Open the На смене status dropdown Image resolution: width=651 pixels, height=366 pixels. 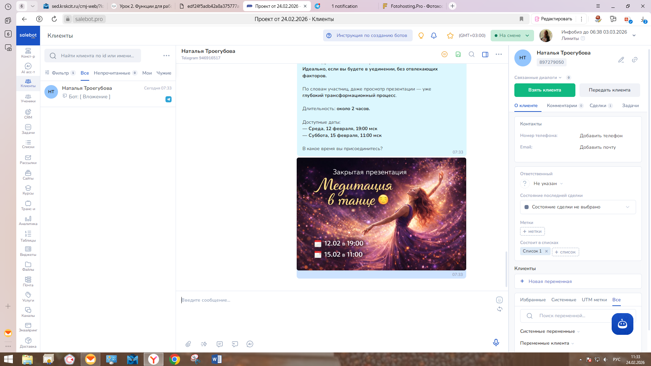click(512, 36)
